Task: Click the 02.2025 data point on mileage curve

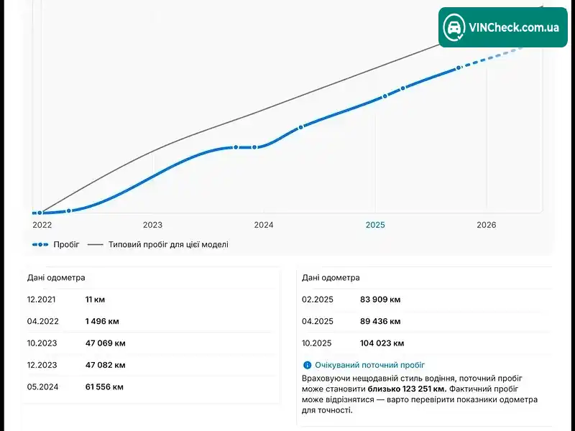Action: (x=385, y=96)
